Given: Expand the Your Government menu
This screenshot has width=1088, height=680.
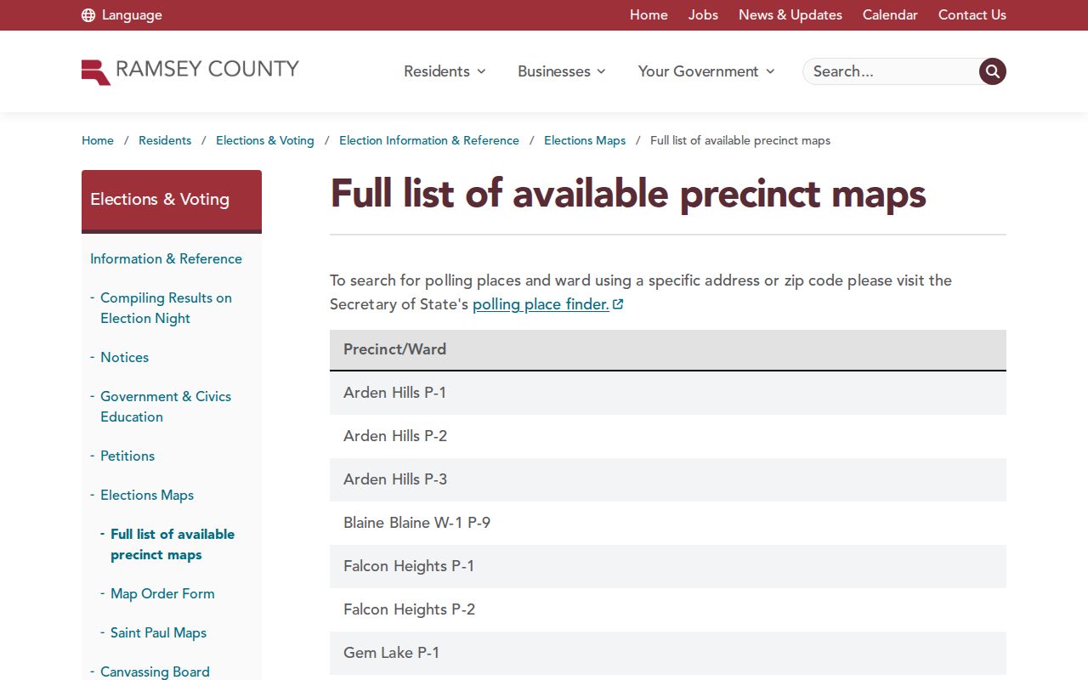Looking at the screenshot, I should point(706,71).
